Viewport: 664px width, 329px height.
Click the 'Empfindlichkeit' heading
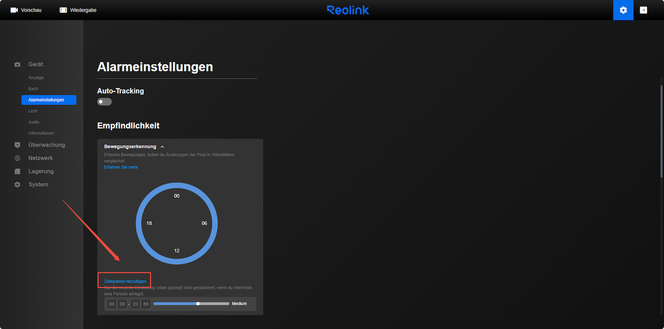pos(128,125)
